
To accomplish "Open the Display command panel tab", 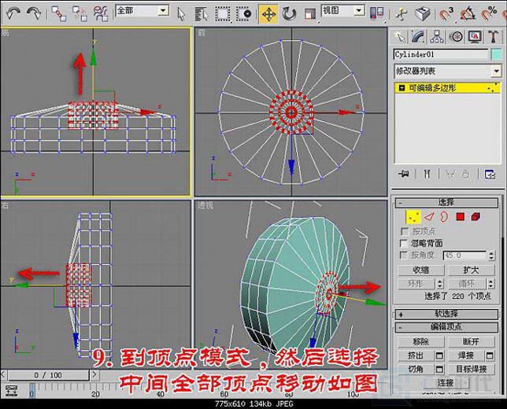I will pyautogui.click(x=475, y=37).
